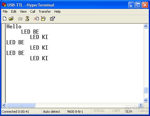Close the HyperTerminal window
Viewport: 150px width, 116px height.
[145, 5]
